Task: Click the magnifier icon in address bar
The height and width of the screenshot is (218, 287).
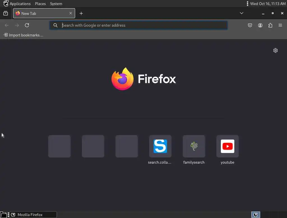Action: pyautogui.click(x=55, y=25)
